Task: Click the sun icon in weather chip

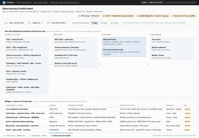Action: [x=80, y=16]
